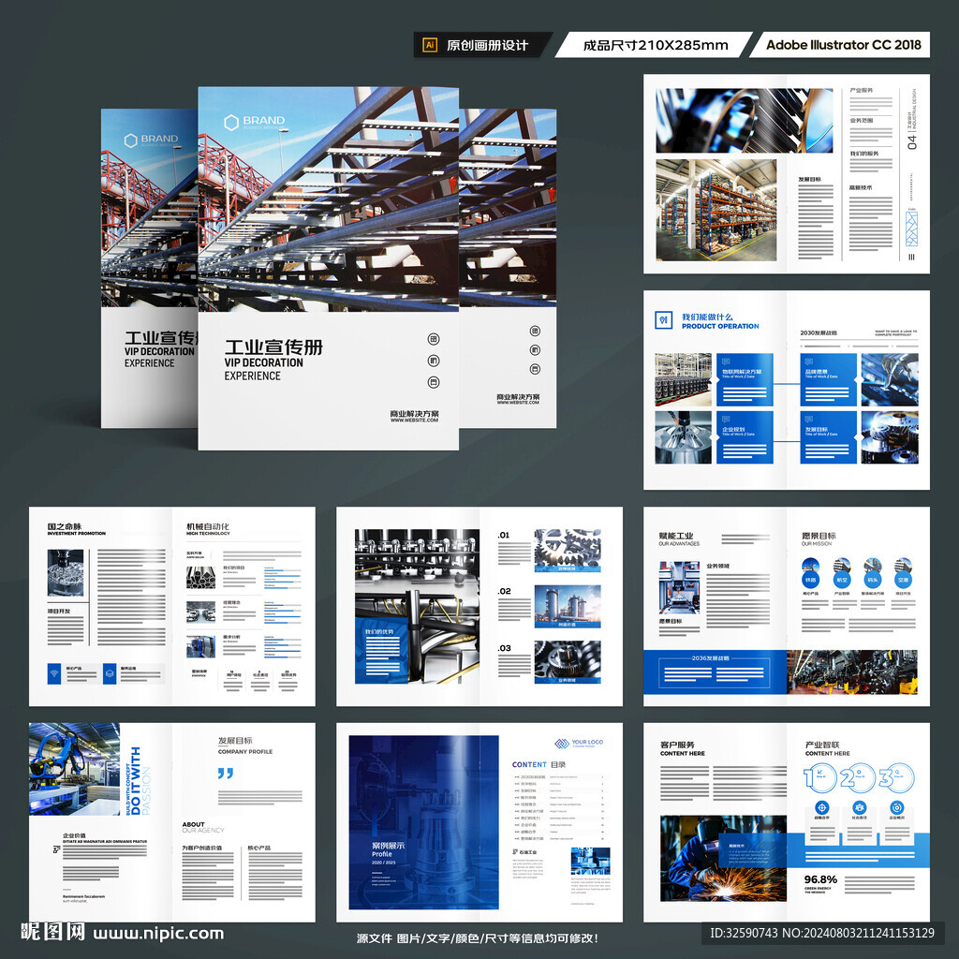
Task: Click the hexagon BRAND logo on the left cover
Action: tap(151, 140)
